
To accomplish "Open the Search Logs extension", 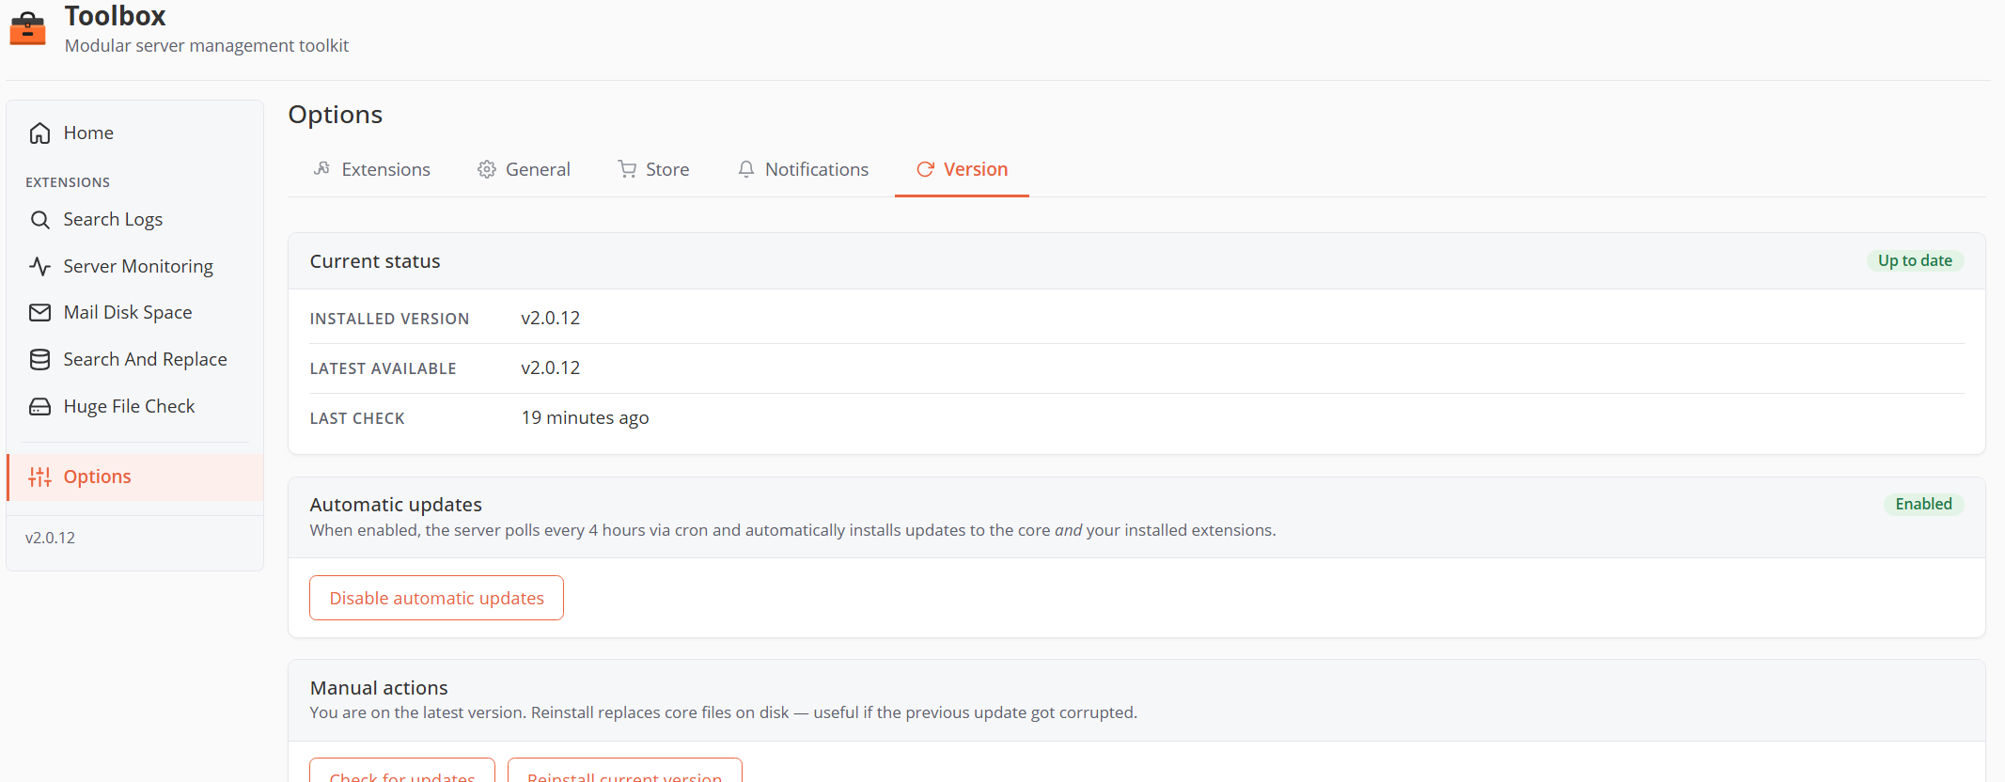I will coord(135,220).
